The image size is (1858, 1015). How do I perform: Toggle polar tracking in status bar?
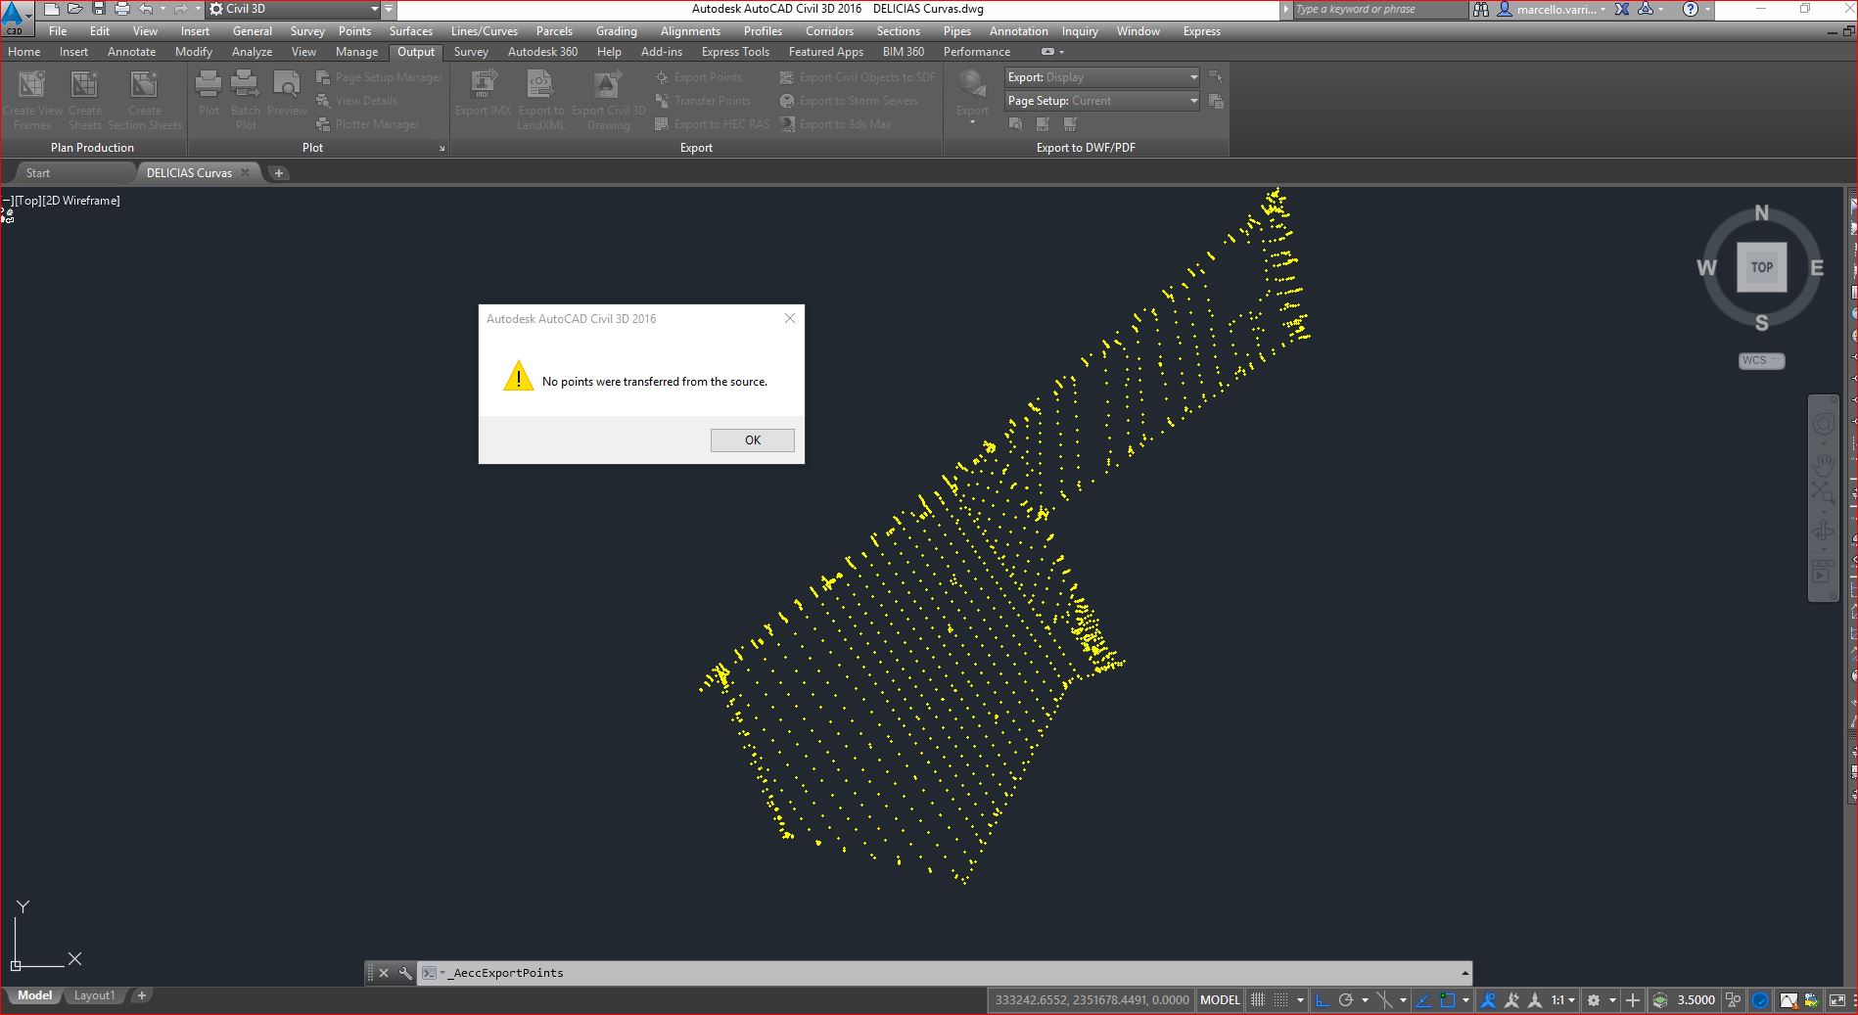pyautogui.click(x=1346, y=999)
